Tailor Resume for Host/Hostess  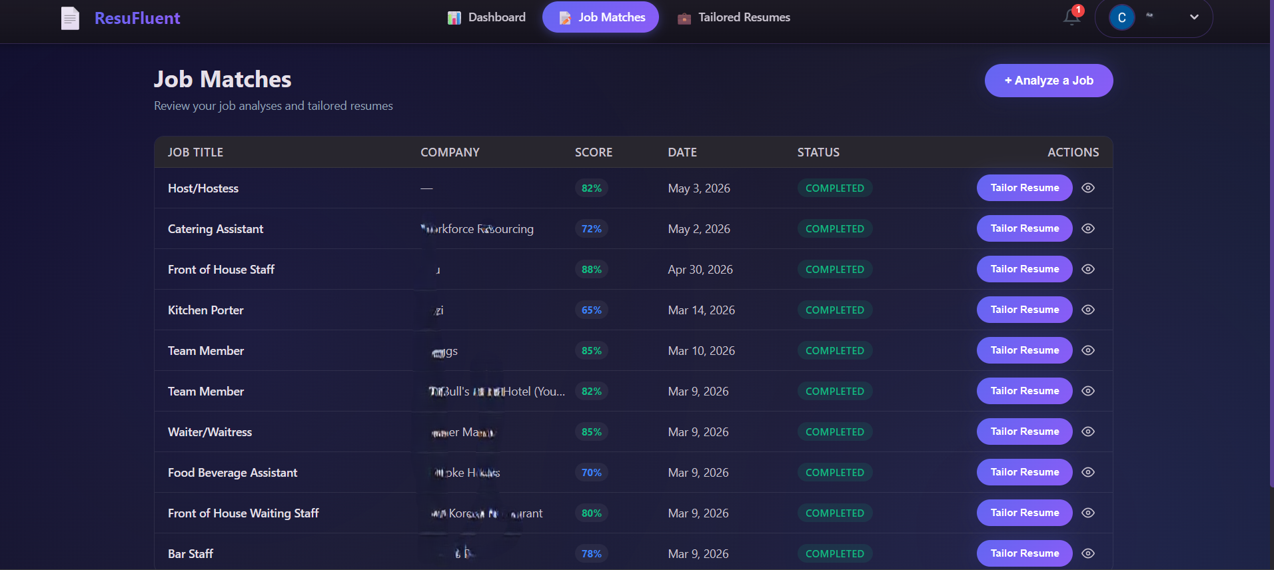pos(1025,188)
